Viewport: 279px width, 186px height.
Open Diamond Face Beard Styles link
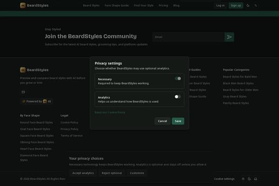point(34,158)
